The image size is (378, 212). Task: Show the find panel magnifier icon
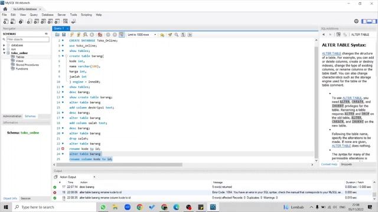[x=177, y=35]
